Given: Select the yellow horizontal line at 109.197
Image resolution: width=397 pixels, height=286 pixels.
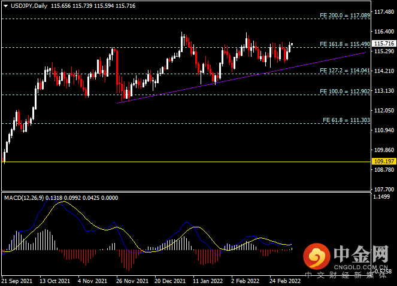Looking at the screenshot, I should (186, 162).
